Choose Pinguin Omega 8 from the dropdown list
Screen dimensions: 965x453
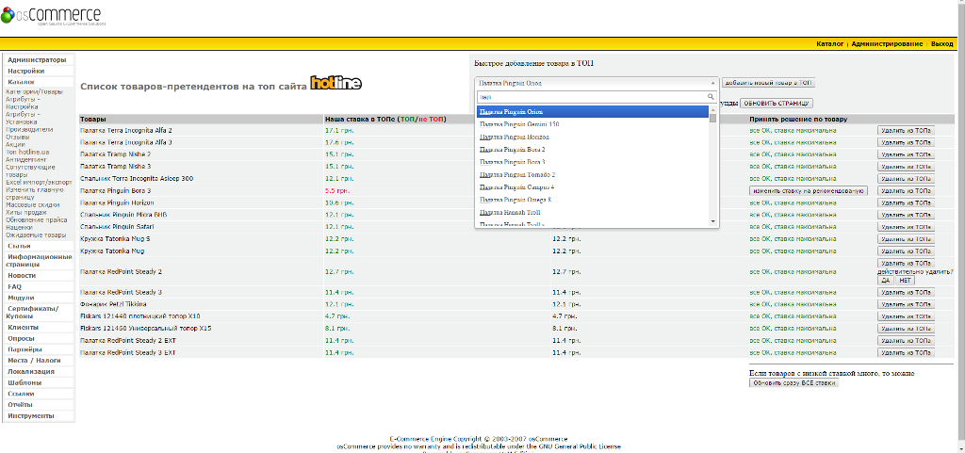pos(593,199)
